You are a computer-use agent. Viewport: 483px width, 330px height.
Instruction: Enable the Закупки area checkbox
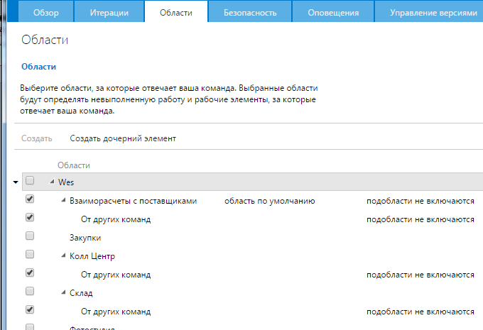30,237
